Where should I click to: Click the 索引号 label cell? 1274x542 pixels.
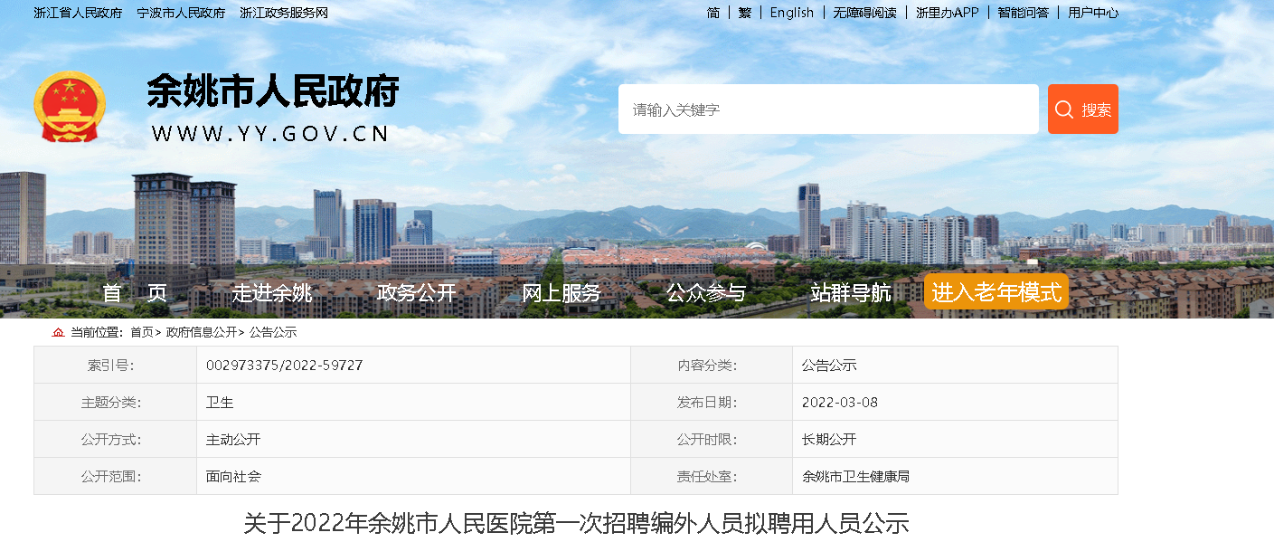click(115, 365)
